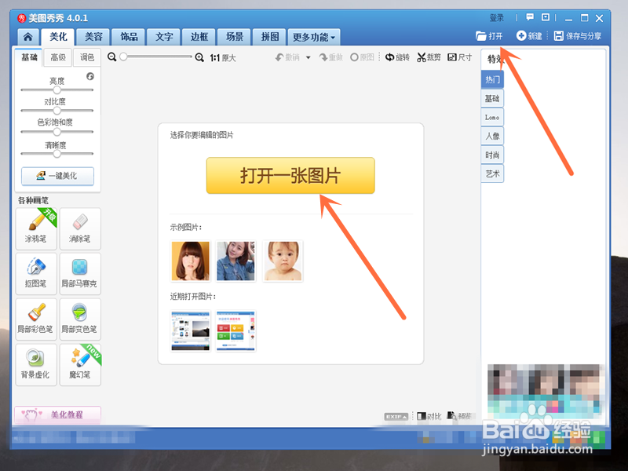Select the 局部变色笔 tool
The height and width of the screenshot is (471, 628).
click(80, 319)
